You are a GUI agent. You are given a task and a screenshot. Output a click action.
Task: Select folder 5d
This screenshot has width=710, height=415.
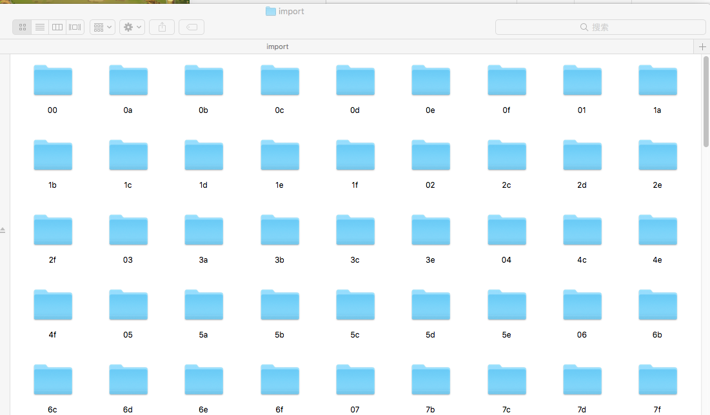[x=431, y=305]
